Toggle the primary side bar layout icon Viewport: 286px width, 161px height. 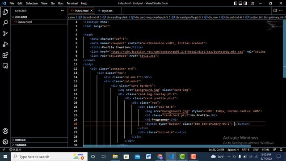click(x=236, y=3)
